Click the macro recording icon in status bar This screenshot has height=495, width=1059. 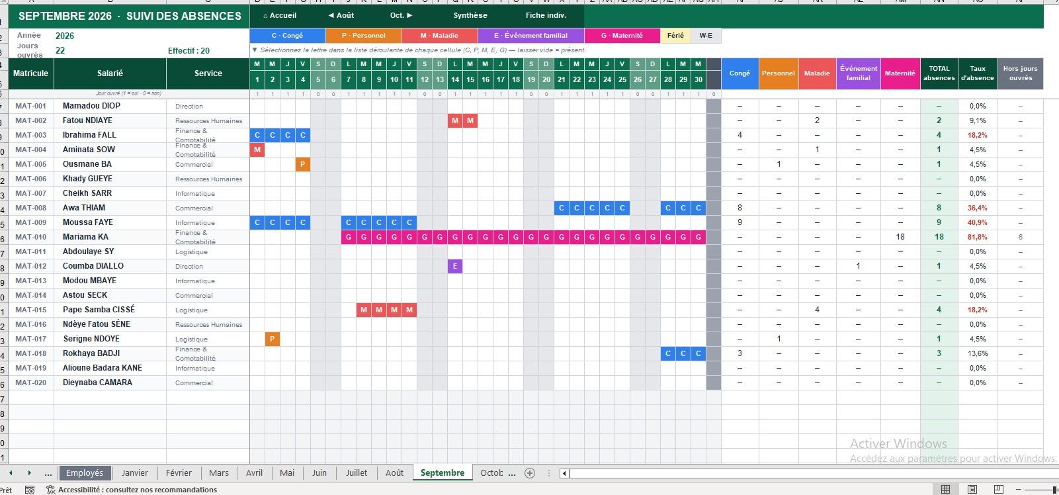pos(30,490)
